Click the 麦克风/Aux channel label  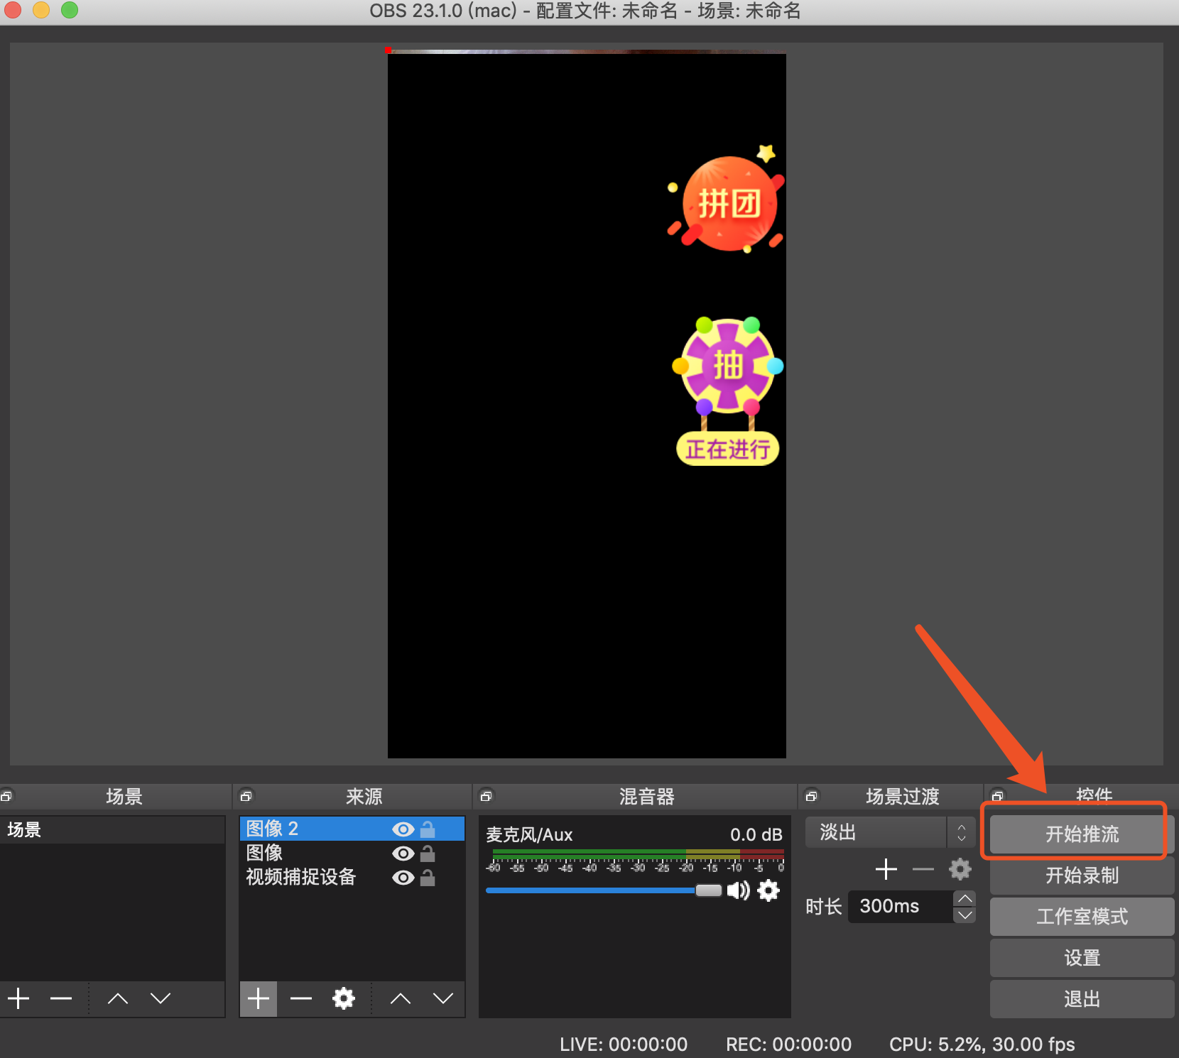pos(529,834)
